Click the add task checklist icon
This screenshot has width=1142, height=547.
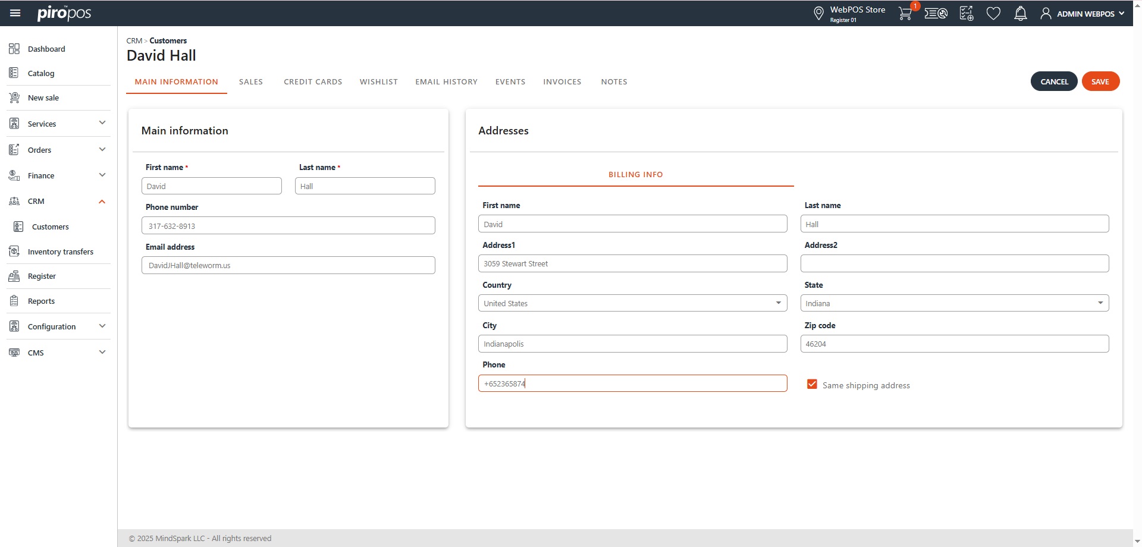coord(967,13)
